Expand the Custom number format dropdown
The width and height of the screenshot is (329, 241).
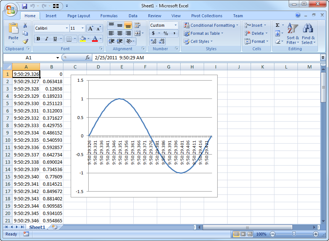(175, 25)
